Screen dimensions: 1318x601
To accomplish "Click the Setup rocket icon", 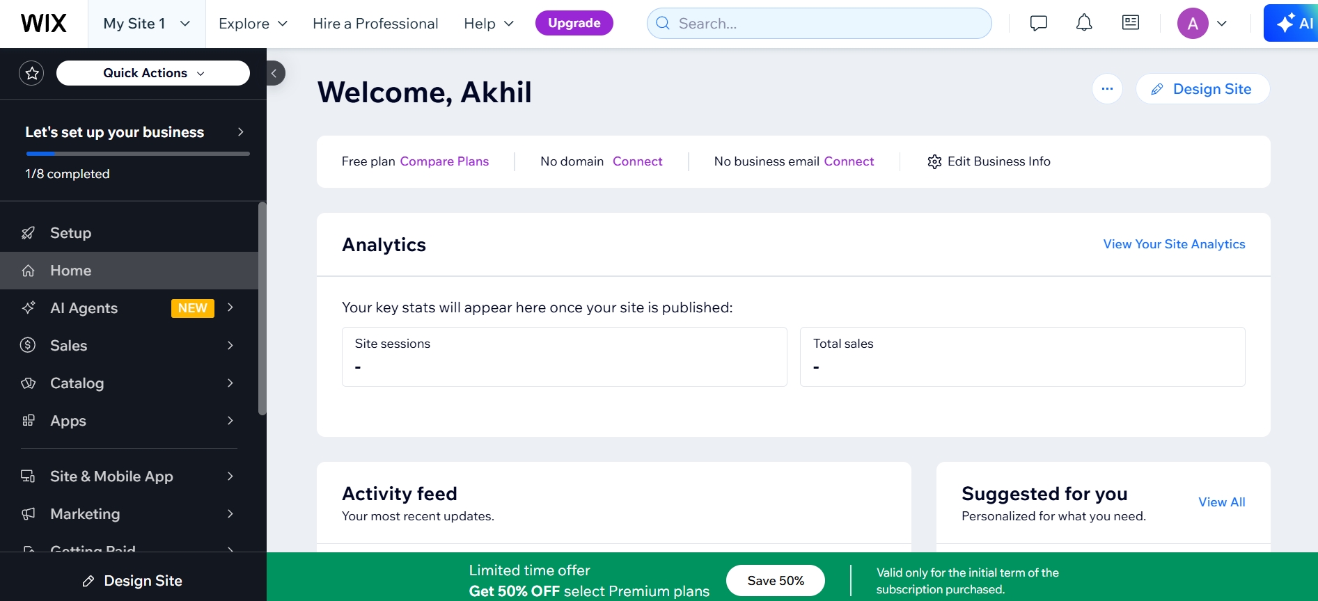I will pos(29,233).
